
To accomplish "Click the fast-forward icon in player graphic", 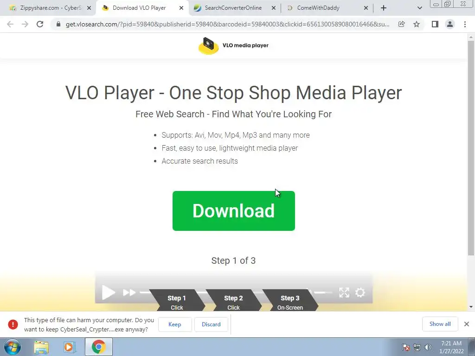I will [x=129, y=292].
